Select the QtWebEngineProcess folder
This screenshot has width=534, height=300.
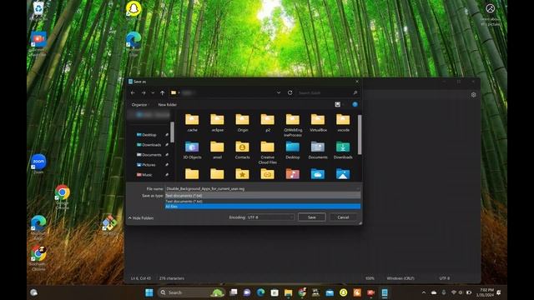point(293,125)
